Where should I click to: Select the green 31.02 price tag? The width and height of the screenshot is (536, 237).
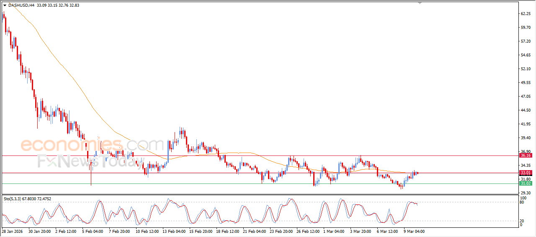(x=525, y=183)
